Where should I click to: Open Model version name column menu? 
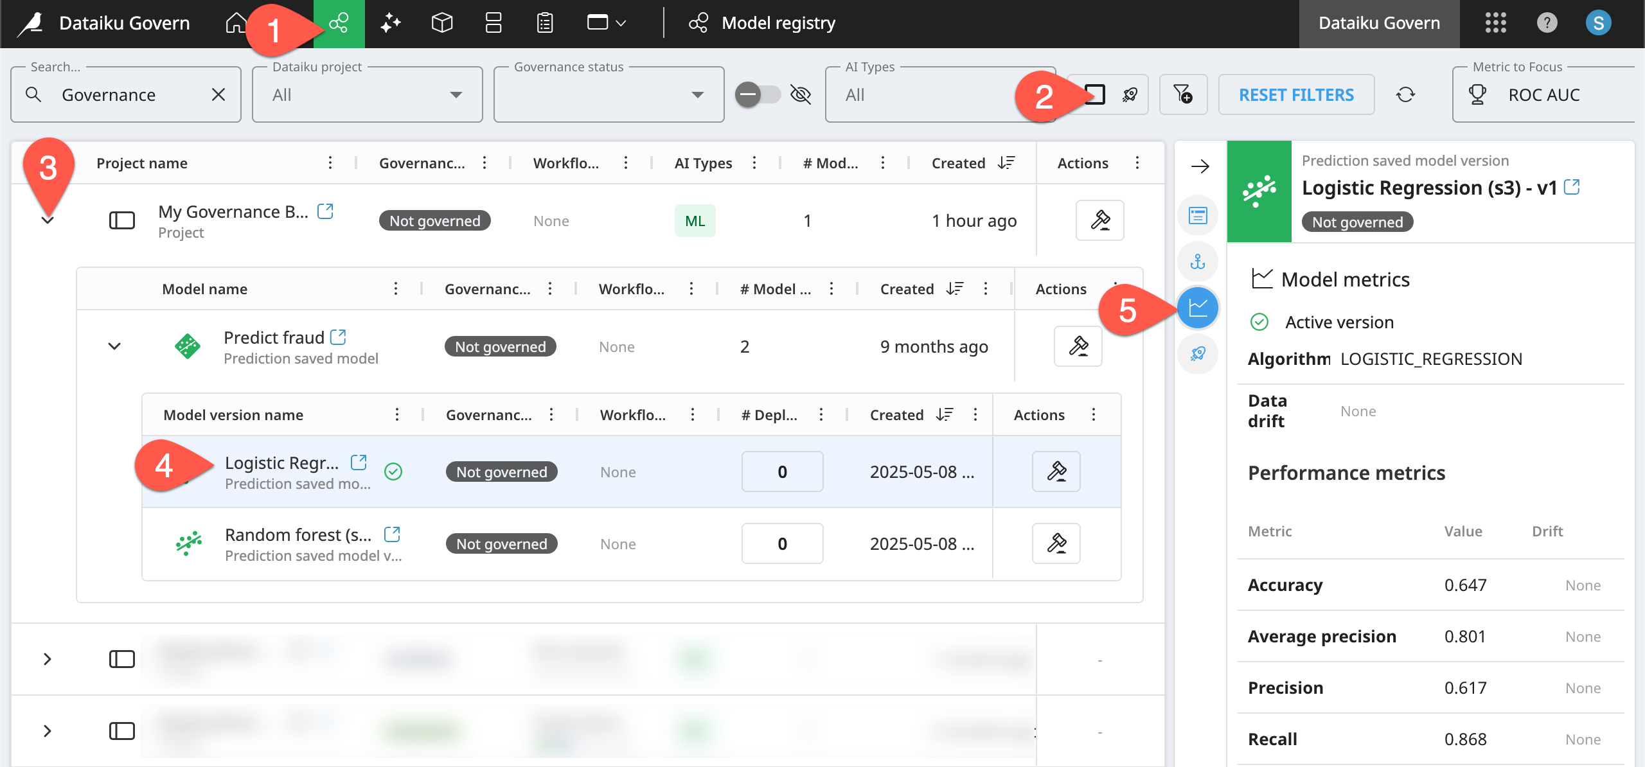point(397,414)
